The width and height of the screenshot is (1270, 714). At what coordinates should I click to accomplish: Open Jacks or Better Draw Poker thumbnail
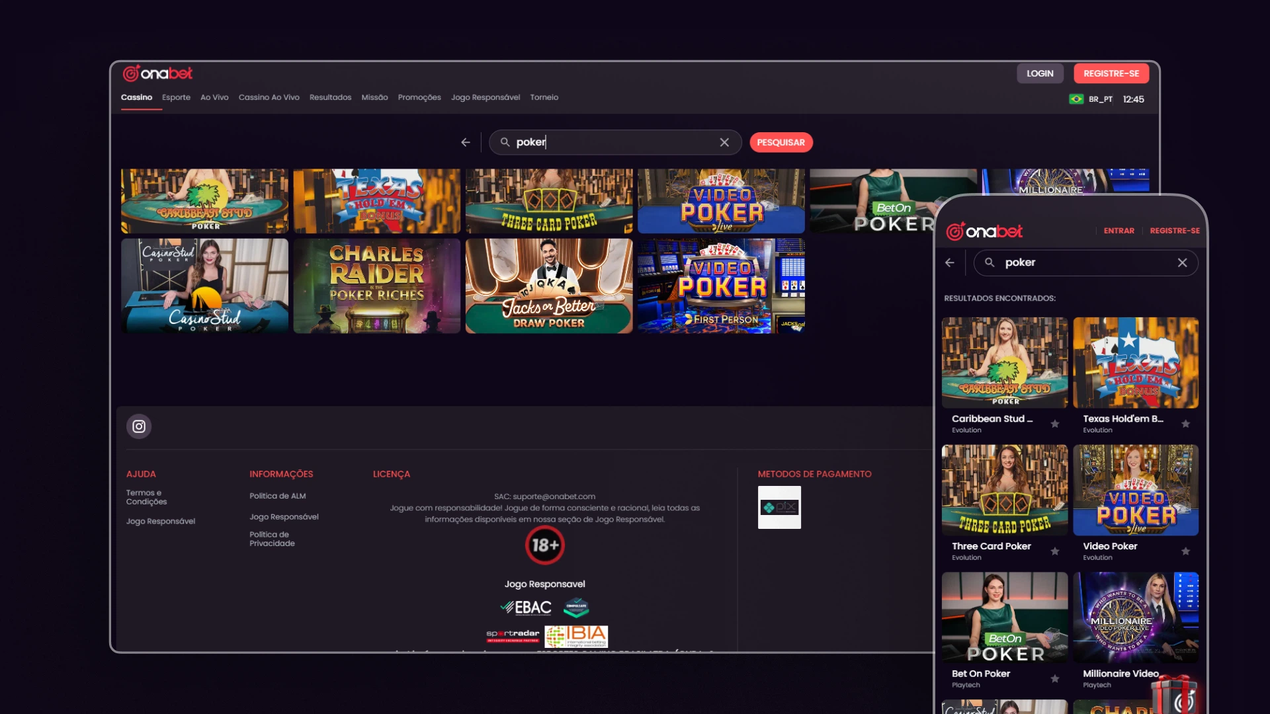coord(549,286)
